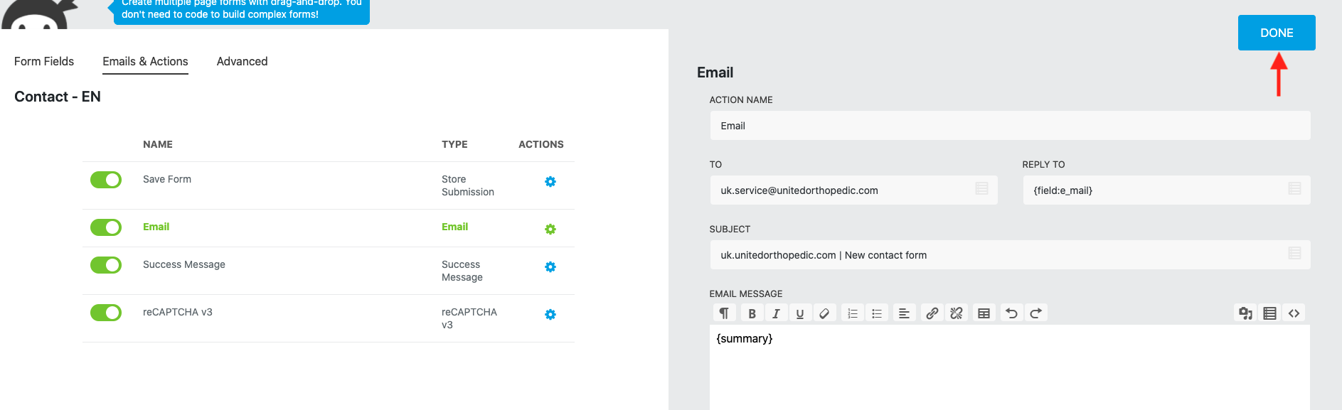Open the Advanced tab

point(243,62)
